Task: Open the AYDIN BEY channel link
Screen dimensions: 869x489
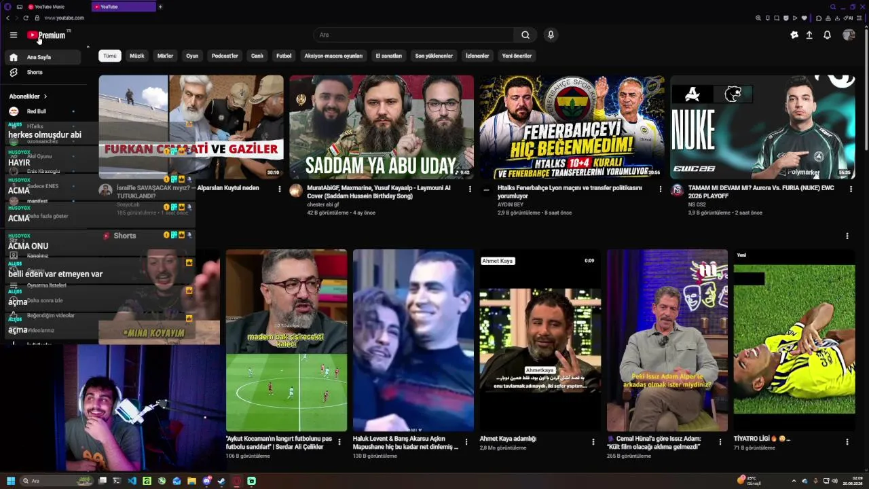Action: [x=511, y=204]
